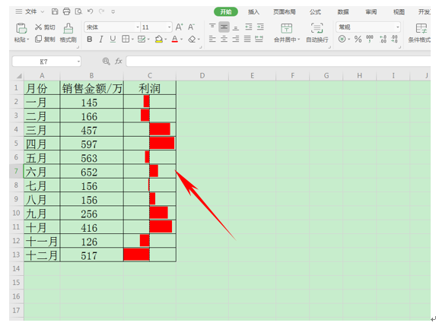436x326 pixels.
Task: Click the percent style icon
Action: 358,40
